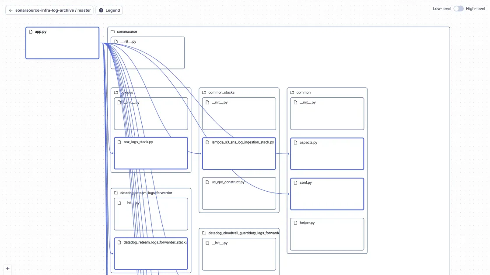Click the Legend question mark icon
Image resolution: width=490 pixels, height=275 pixels.
101,10
